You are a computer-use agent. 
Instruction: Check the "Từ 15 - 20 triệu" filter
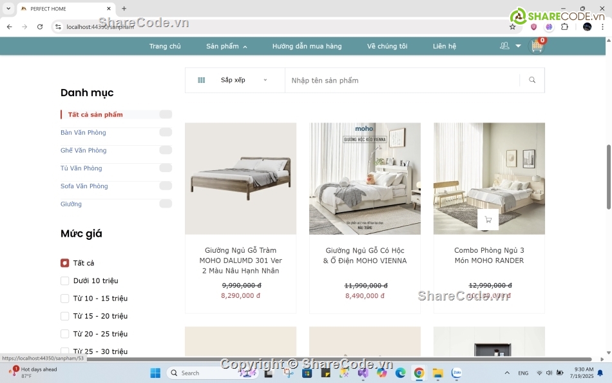tap(65, 316)
